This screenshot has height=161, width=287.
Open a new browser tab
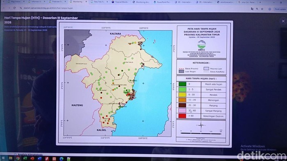coord(260,2)
